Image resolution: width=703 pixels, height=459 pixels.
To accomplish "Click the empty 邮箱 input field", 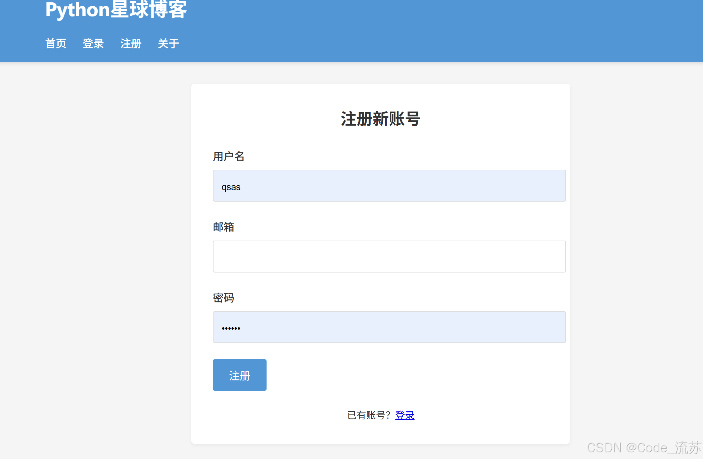I will point(389,256).
